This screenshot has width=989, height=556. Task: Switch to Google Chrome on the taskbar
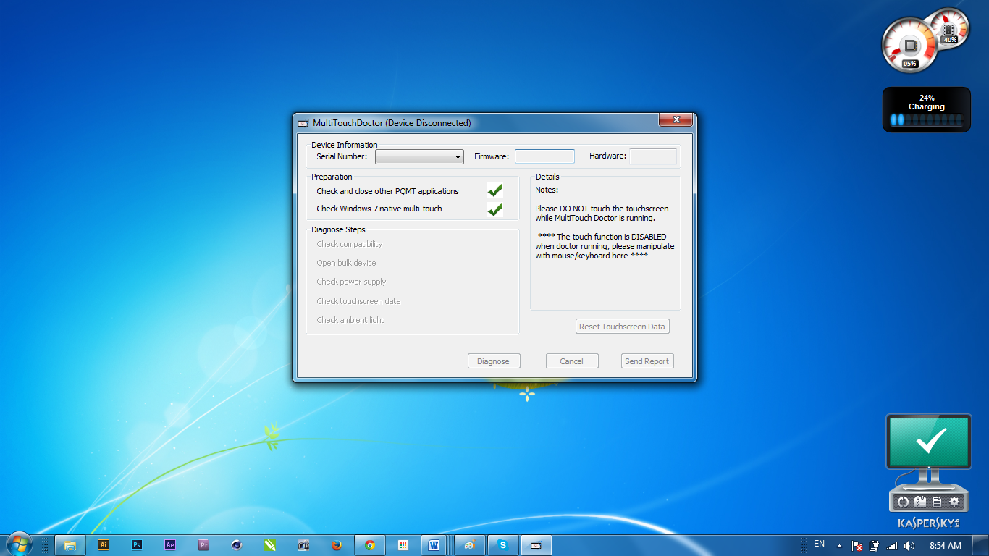370,545
